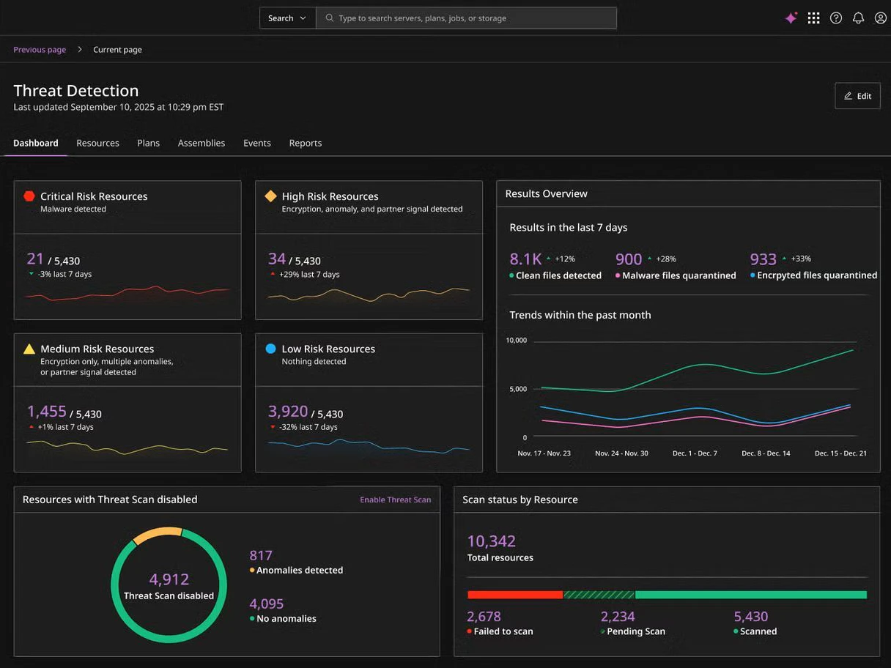Click the orange High Risk diamond icon
The width and height of the screenshot is (891, 668).
[x=271, y=196]
